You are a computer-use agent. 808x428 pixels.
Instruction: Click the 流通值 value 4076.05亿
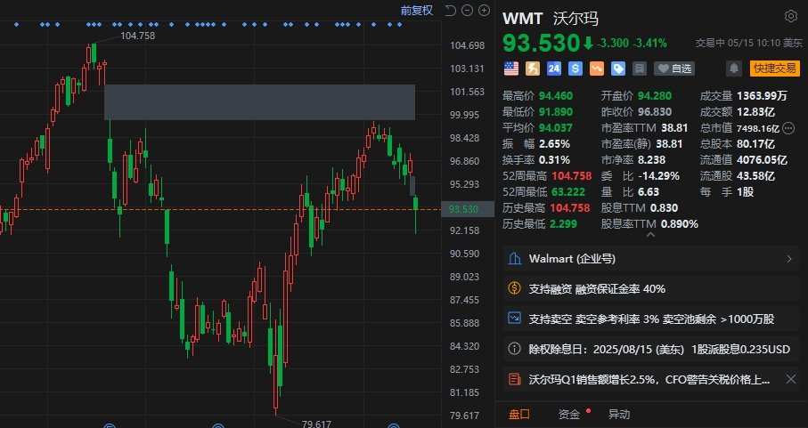pos(762,160)
